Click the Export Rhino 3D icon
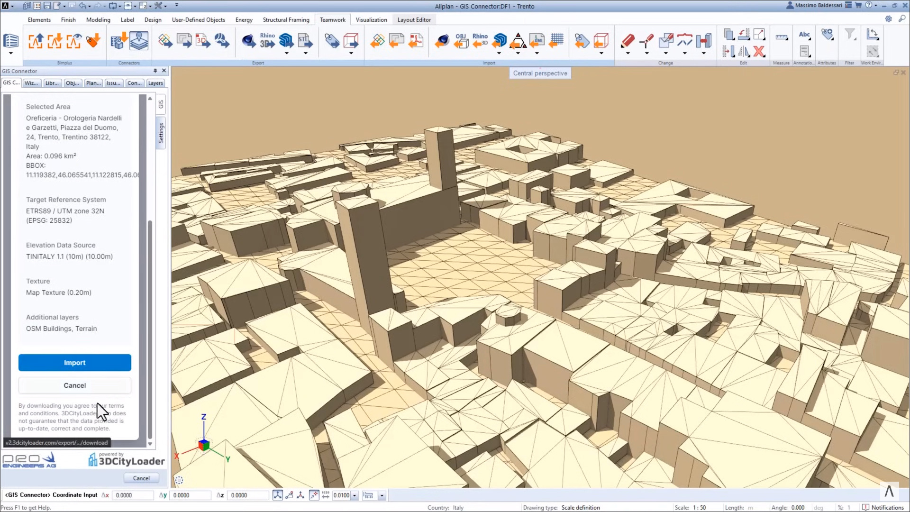 point(267,41)
